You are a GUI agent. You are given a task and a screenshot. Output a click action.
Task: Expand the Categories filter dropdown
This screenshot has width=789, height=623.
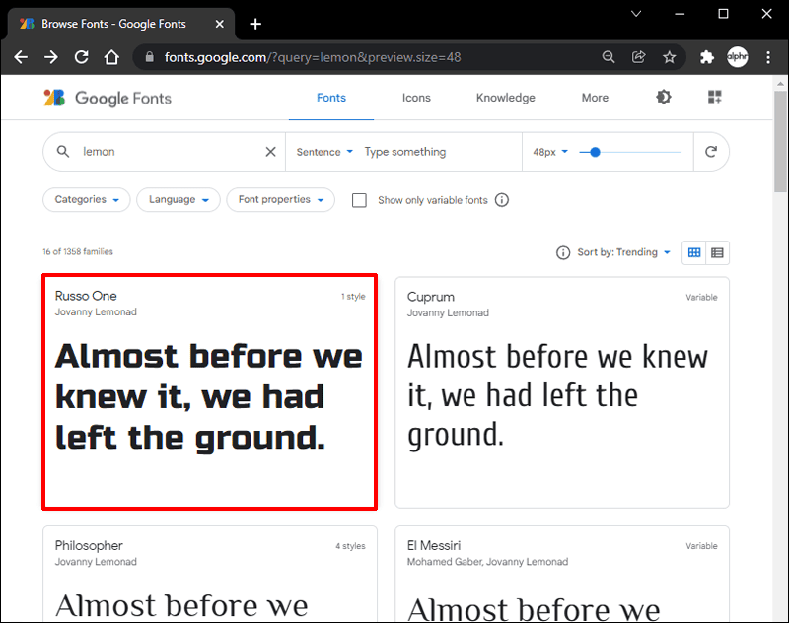click(87, 200)
